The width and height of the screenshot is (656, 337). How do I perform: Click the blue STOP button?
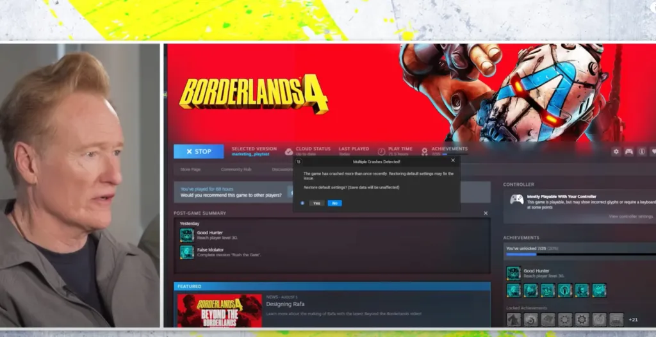pos(199,152)
